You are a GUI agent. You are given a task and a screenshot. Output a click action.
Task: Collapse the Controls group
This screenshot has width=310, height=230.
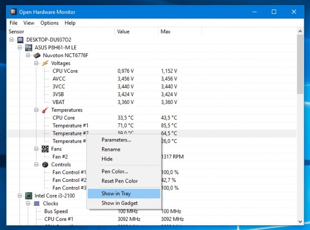pyautogui.click(x=36, y=164)
